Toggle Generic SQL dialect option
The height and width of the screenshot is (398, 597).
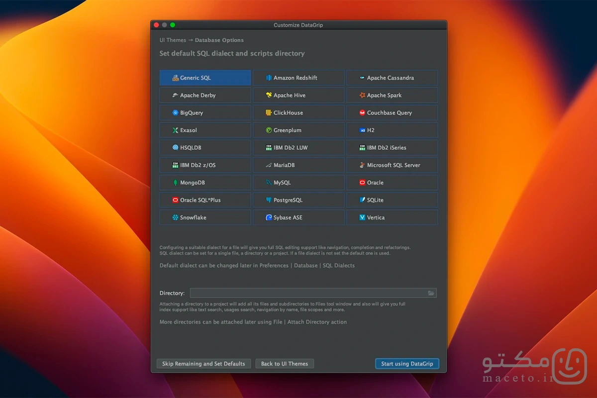[205, 78]
